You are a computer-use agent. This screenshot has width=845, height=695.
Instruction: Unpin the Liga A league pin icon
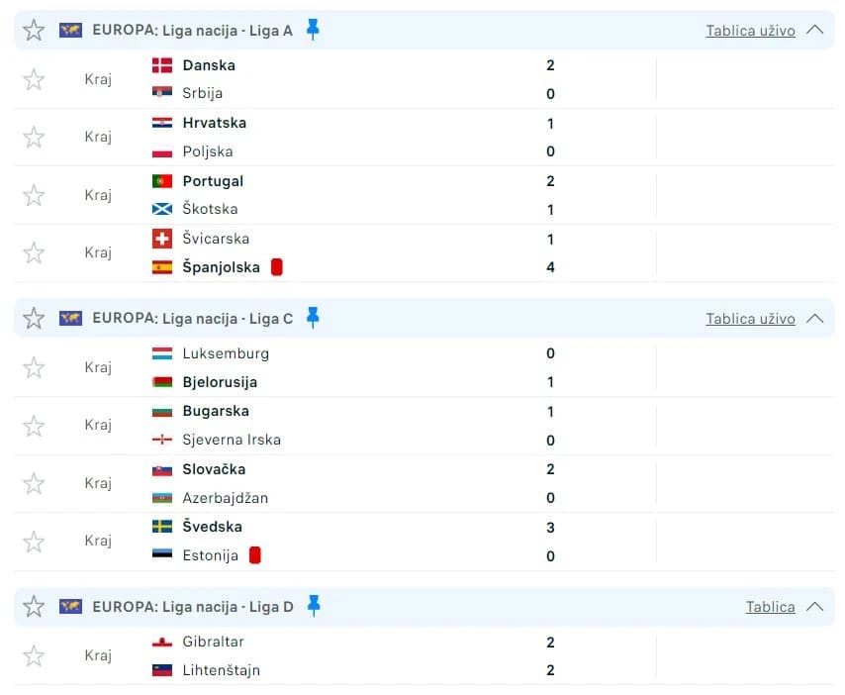tap(313, 30)
